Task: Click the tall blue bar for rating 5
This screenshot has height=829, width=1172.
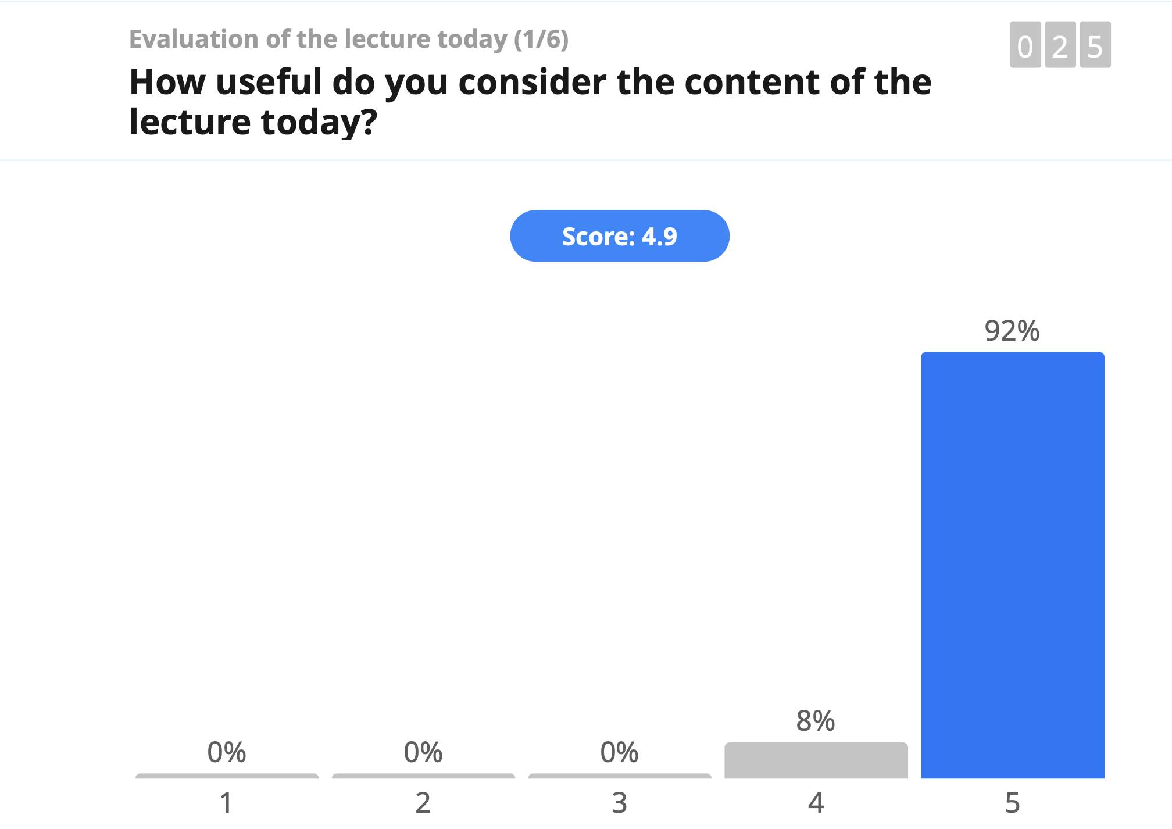Action: coord(1012,564)
